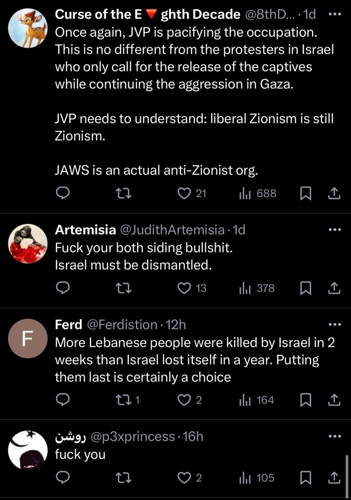
Task: Bookmark the Curse of the Eighth Decade tweet
Action: [x=305, y=193]
